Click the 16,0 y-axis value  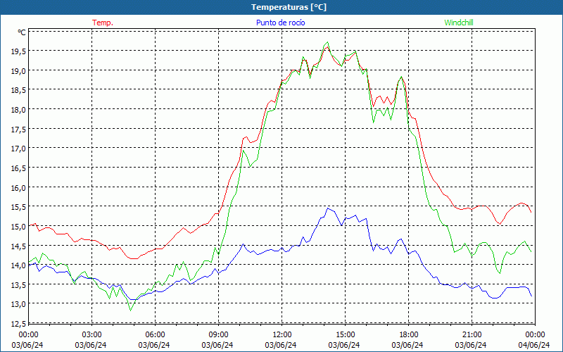coord(18,188)
